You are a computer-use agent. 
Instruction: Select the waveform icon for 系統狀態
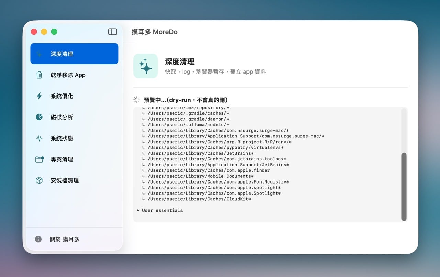click(x=40, y=138)
